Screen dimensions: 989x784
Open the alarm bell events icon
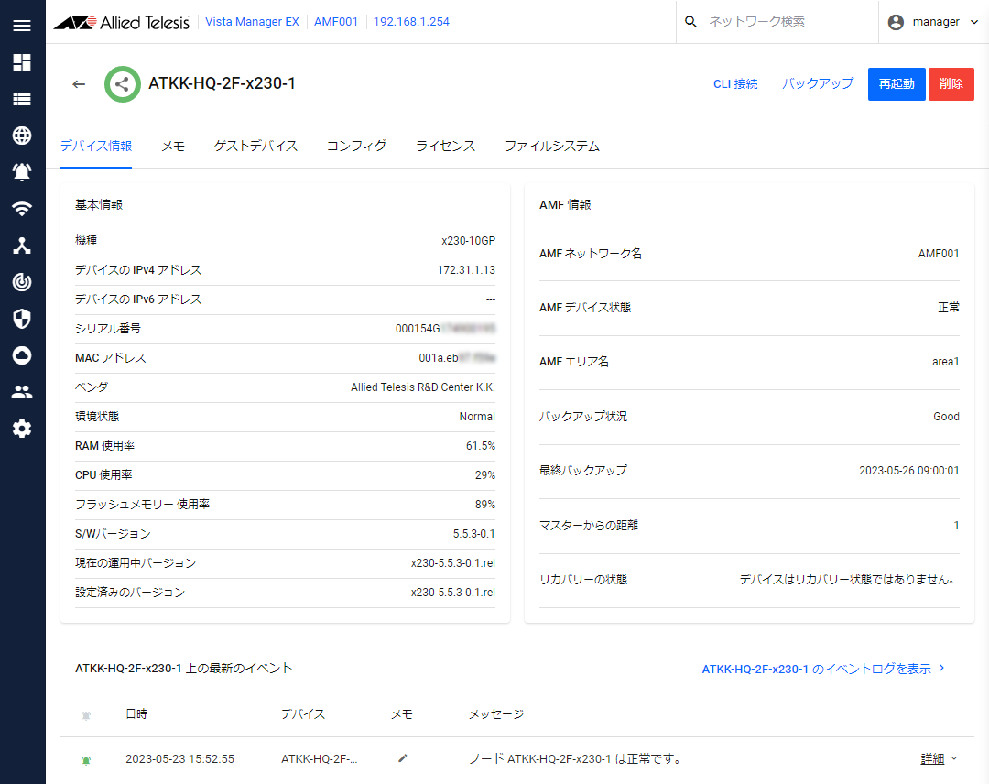pyautogui.click(x=22, y=172)
